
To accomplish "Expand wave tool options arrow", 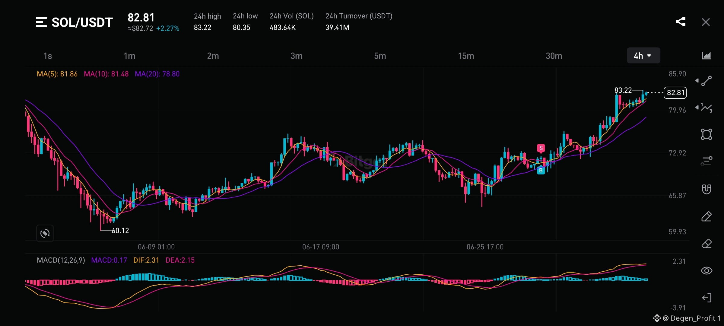I will click(x=697, y=107).
